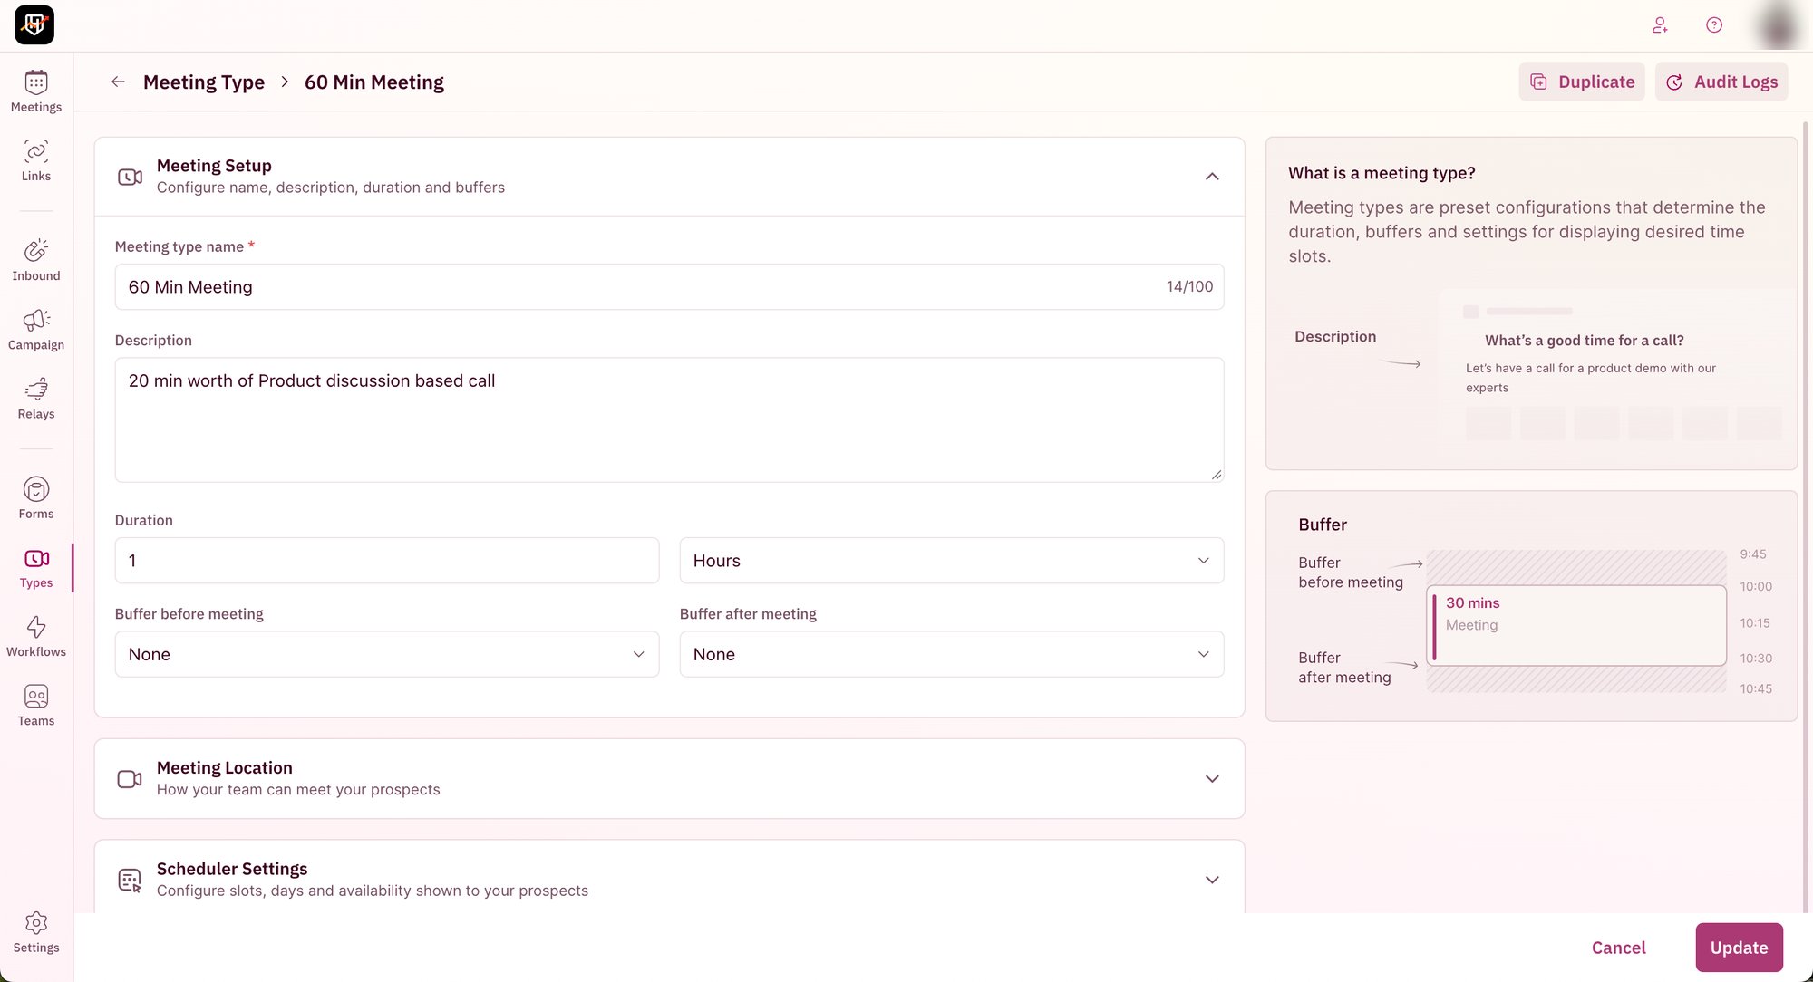Go to the Forms section
Viewport: 1813px width, 982px height.
[36, 498]
